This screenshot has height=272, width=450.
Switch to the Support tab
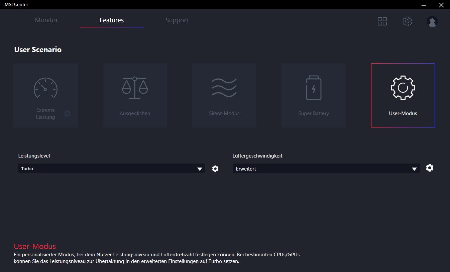click(x=177, y=20)
